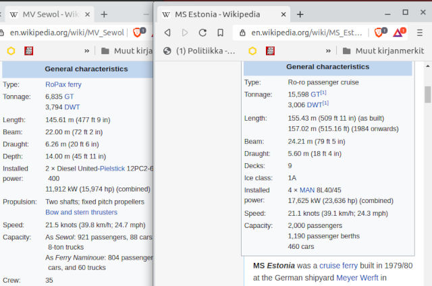Screen dimensions: 432x286
Task: Open the cruise ferry link
Action: click(338, 266)
